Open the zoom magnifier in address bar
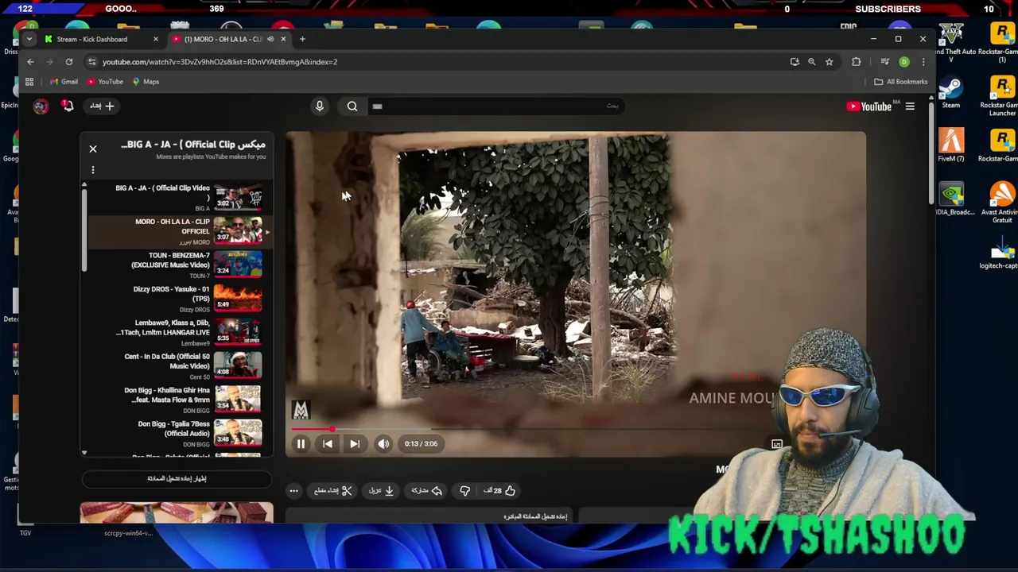This screenshot has width=1018, height=572. tap(812, 62)
